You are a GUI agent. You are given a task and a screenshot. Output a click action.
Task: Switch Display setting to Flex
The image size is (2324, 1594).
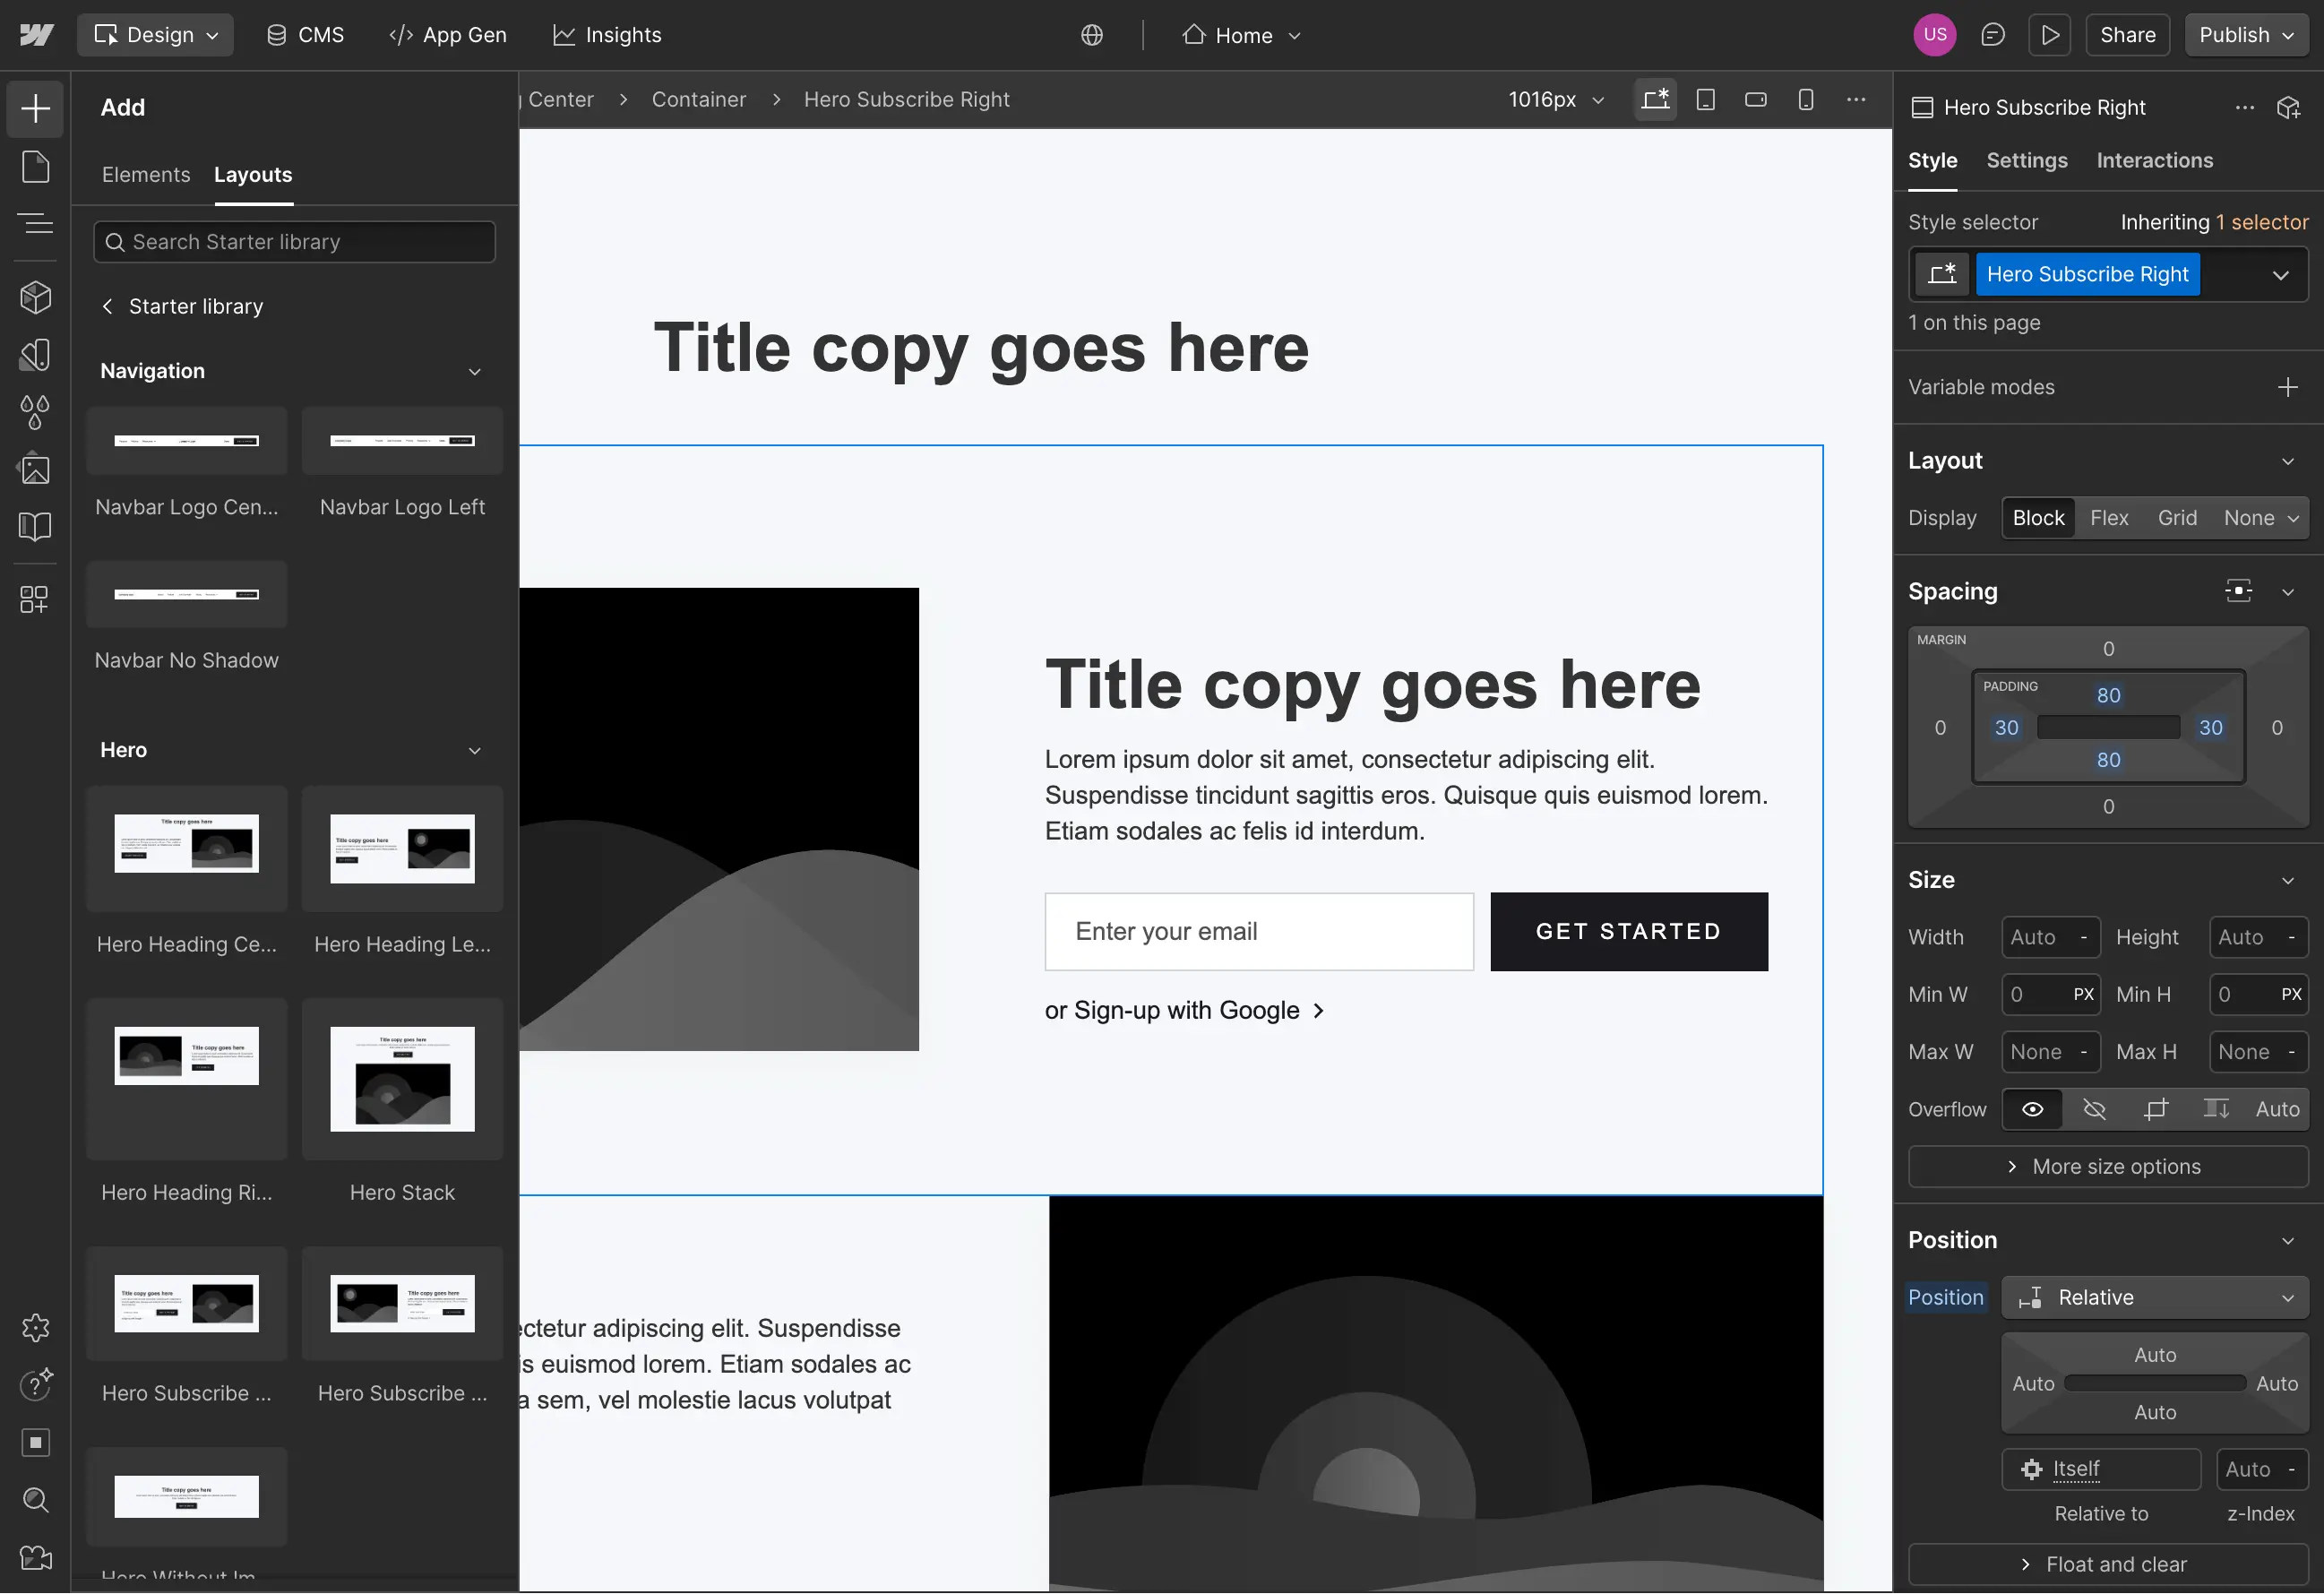2110,517
